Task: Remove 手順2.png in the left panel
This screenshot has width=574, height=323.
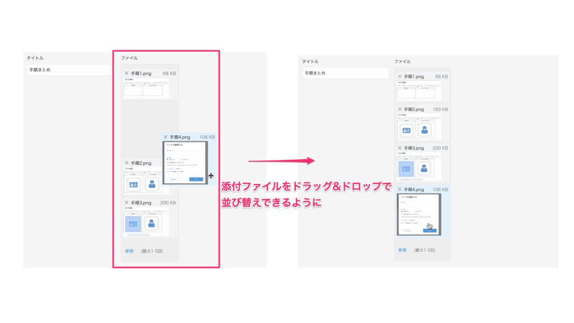Action: (x=127, y=163)
